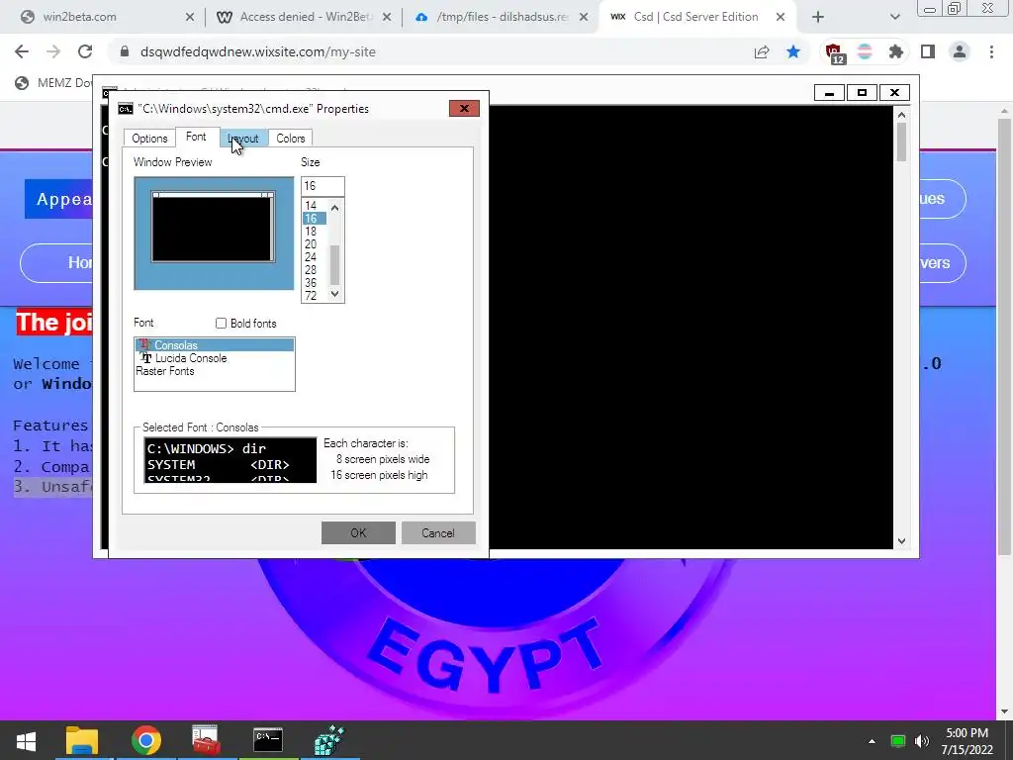
Task: Open Command Prompt taskbar icon
Action: coord(267,740)
